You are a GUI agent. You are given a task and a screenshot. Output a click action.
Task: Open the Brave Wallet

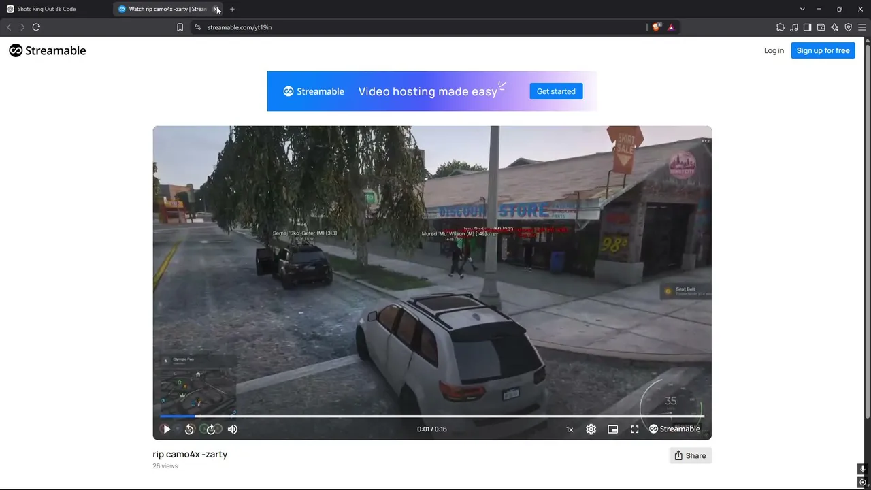pyautogui.click(x=821, y=27)
